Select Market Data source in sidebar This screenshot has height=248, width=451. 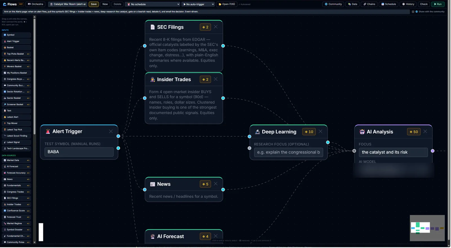[x=16, y=160]
